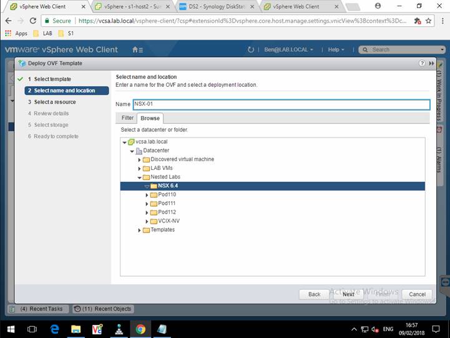Open the Ben@LAB.LOCAL user dropdown
The image size is (450, 338).
(288, 50)
